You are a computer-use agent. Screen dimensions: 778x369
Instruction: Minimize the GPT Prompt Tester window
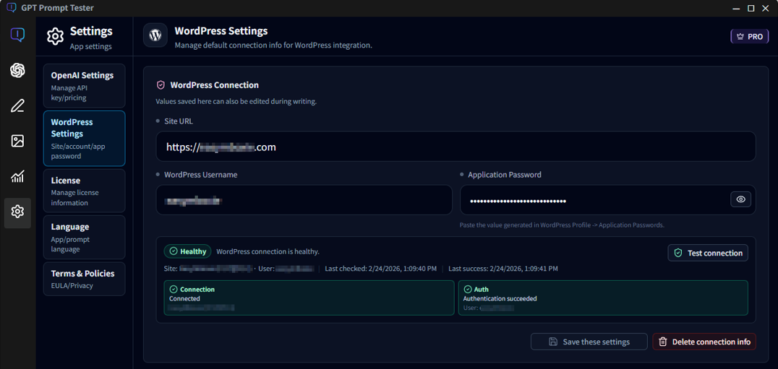(x=737, y=8)
